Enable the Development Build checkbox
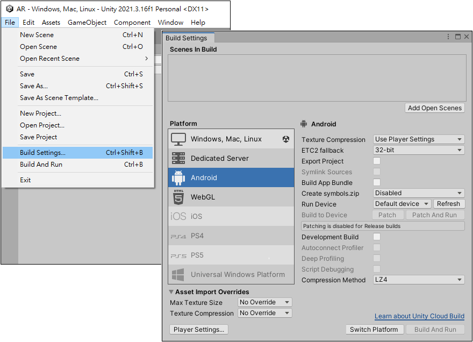This screenshot has width=473, height=342. 377,237
